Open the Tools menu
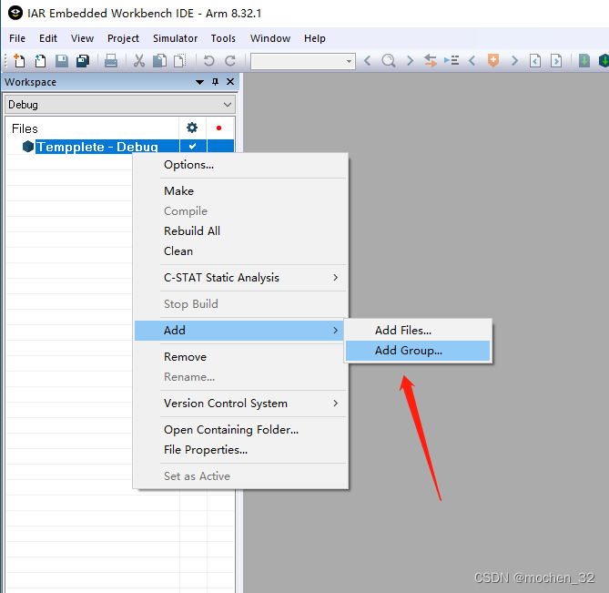The width and height of the screenshot is (609, 593). point(223,38)
